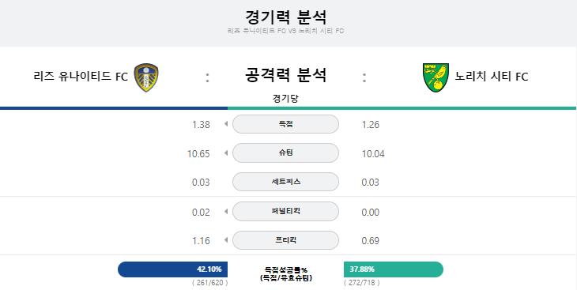Click the green 37.88% success bar
The height and width of the screenshot is (290, 577).
pos(394,269)
